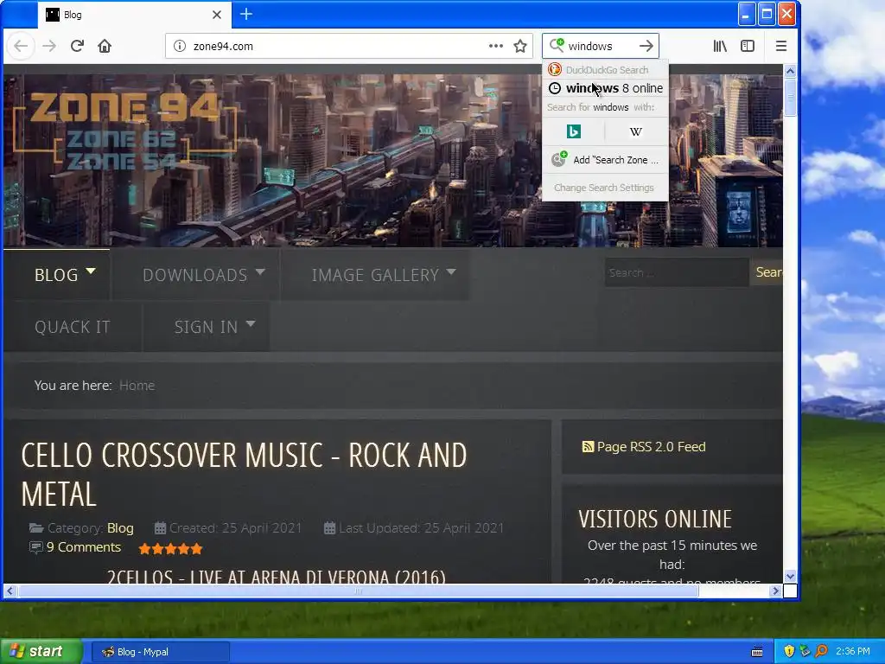885x664 pixels.
Task: Click the five-star article rating
Action: pyautogui.click(x=170, y=548)
